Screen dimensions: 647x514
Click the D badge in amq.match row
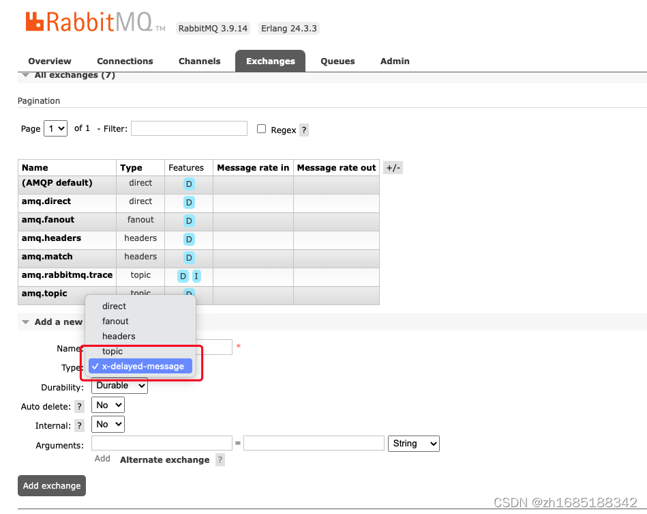tap(189, 257)
